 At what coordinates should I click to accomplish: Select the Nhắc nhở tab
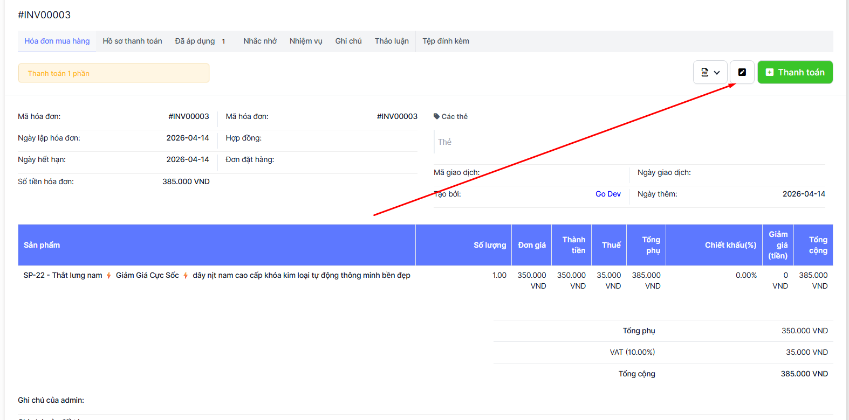click(259, 41)
